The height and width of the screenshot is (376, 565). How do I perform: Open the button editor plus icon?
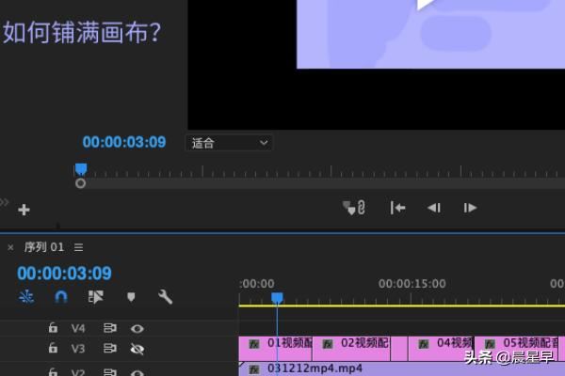point(24,210)
